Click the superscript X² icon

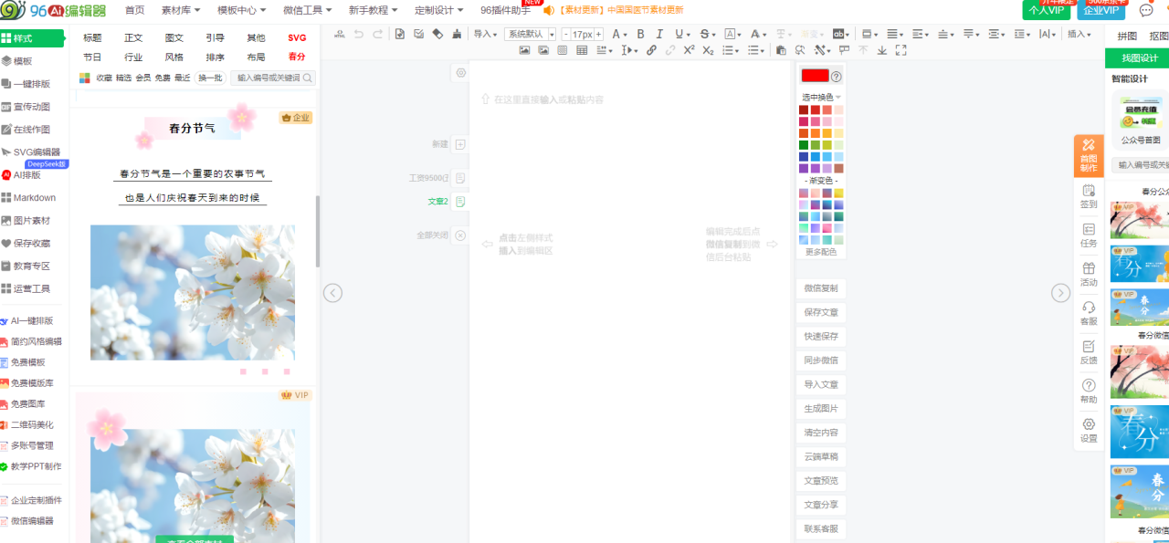click(690, 50)
